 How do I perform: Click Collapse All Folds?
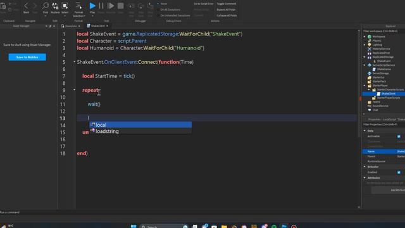coord(227,15)
